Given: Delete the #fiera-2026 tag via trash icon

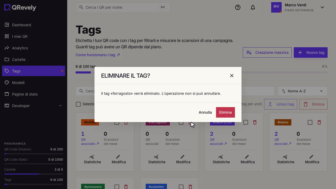Looking at the screenshot, I should (255, 122).
